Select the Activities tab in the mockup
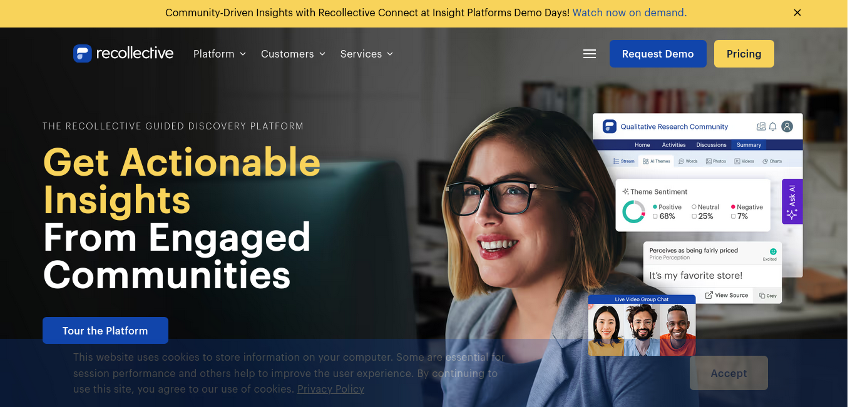The image size is (855, 407). 674,145
